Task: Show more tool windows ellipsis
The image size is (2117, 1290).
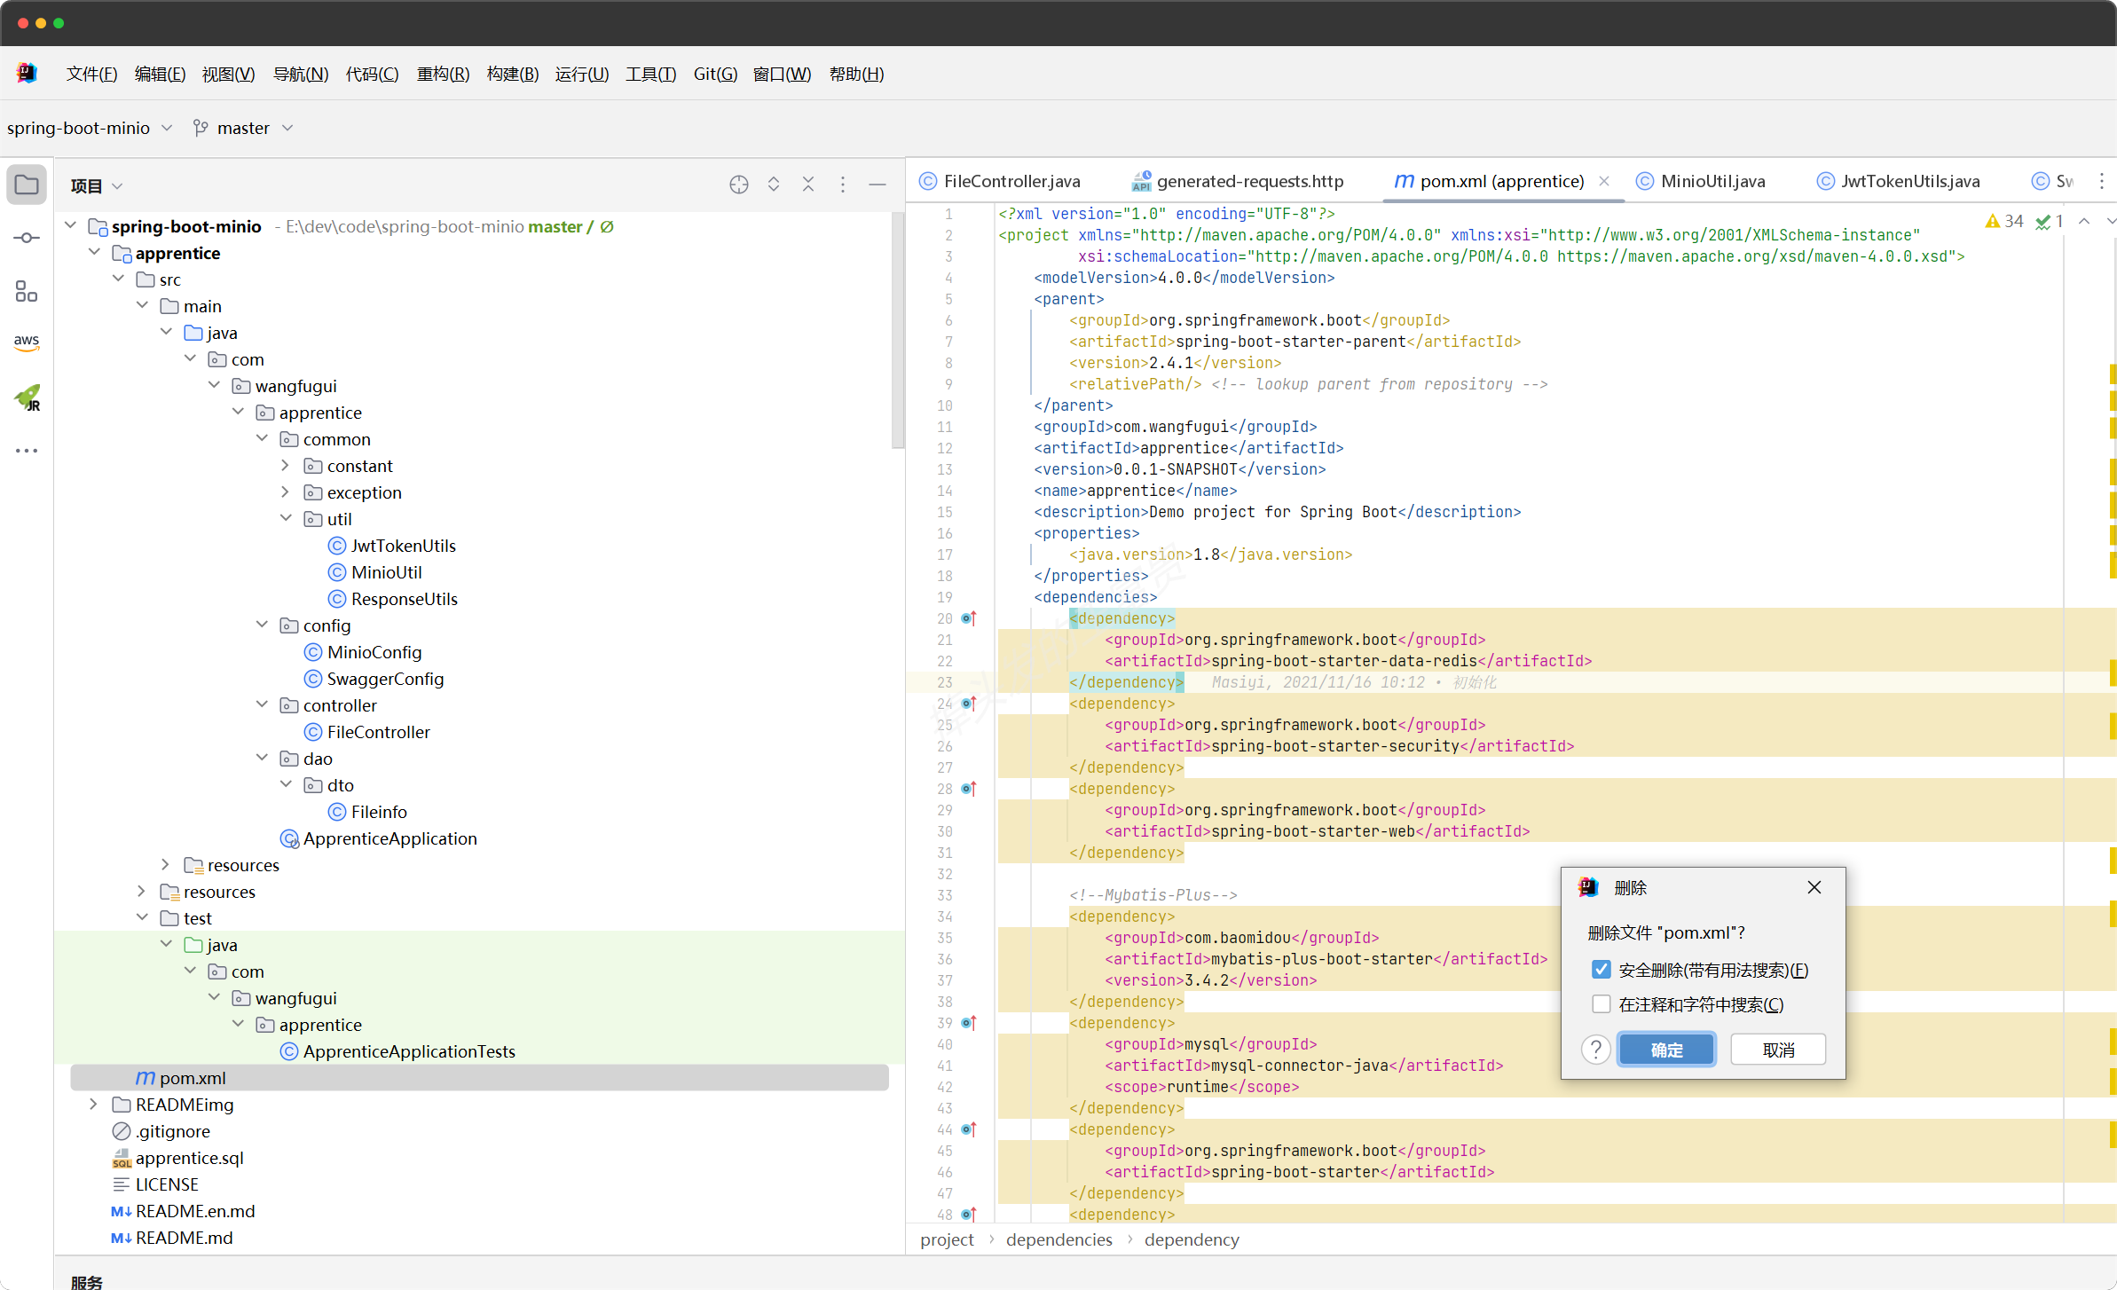Action: [x=27, y=451]
